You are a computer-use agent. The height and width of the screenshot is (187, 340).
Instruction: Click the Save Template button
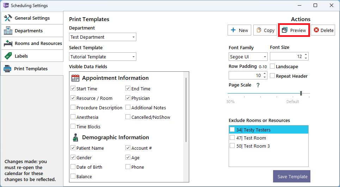(x=292, y=176)
